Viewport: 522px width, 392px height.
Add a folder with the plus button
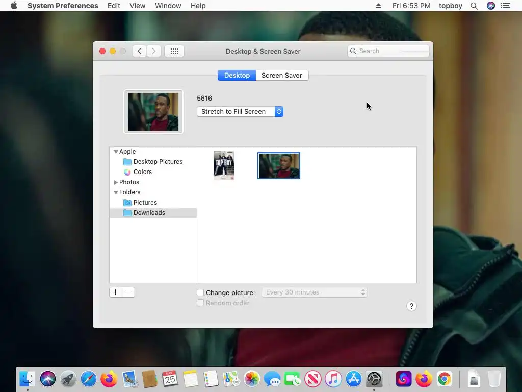pos(116,292)
